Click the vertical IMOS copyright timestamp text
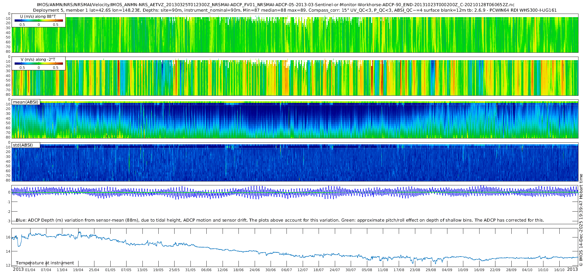Image resolution: width=584 pixels, height=275 pixels. 581,220
